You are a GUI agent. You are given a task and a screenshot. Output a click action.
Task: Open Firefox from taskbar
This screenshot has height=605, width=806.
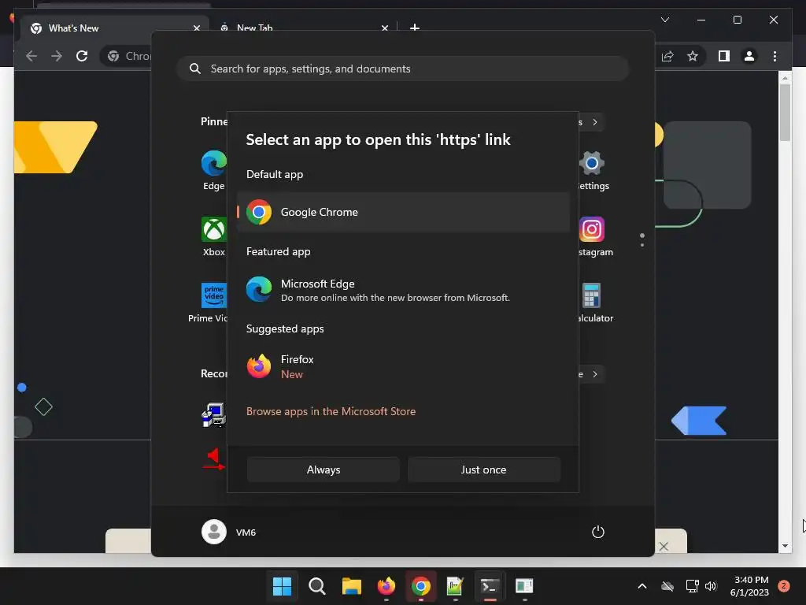(386, 586)
